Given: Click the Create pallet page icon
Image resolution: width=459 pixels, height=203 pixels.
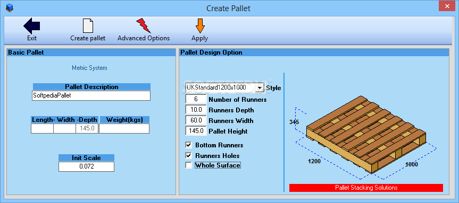Looking at the screenshot, I should (x=88, y=25).
